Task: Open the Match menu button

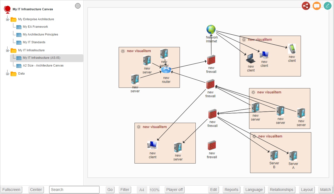Action: pos(325,190)
